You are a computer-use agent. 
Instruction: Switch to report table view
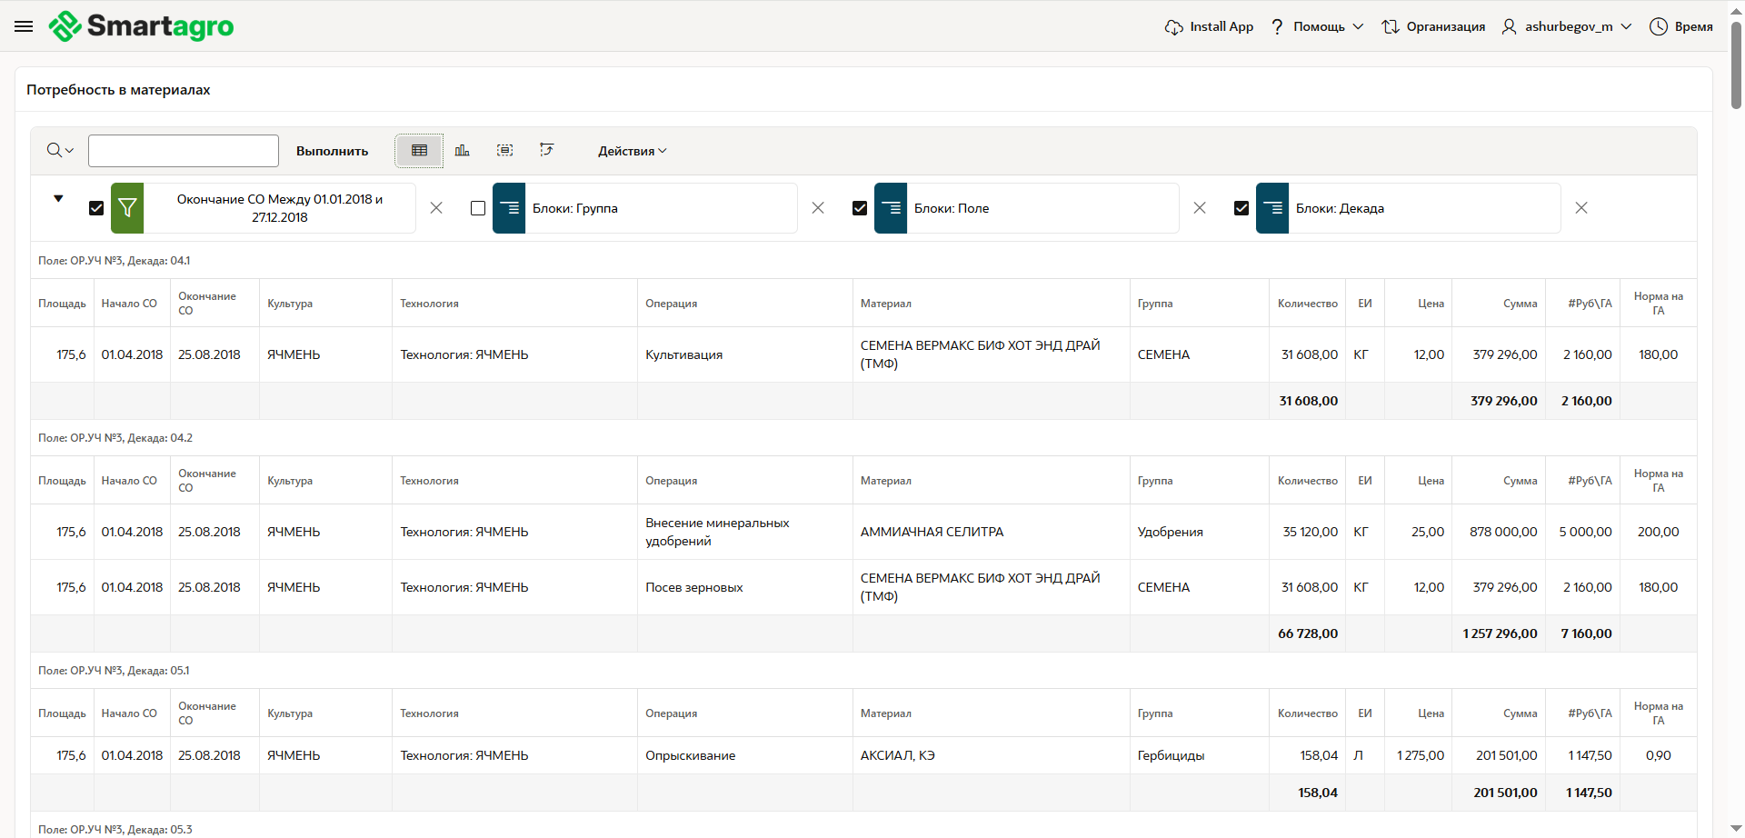click(419, 151)
